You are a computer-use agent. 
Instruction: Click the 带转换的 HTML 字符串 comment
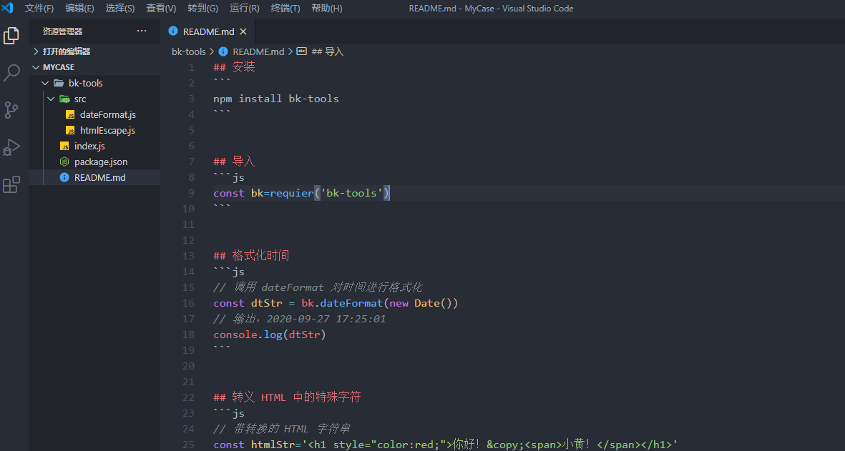coord(282,429)
